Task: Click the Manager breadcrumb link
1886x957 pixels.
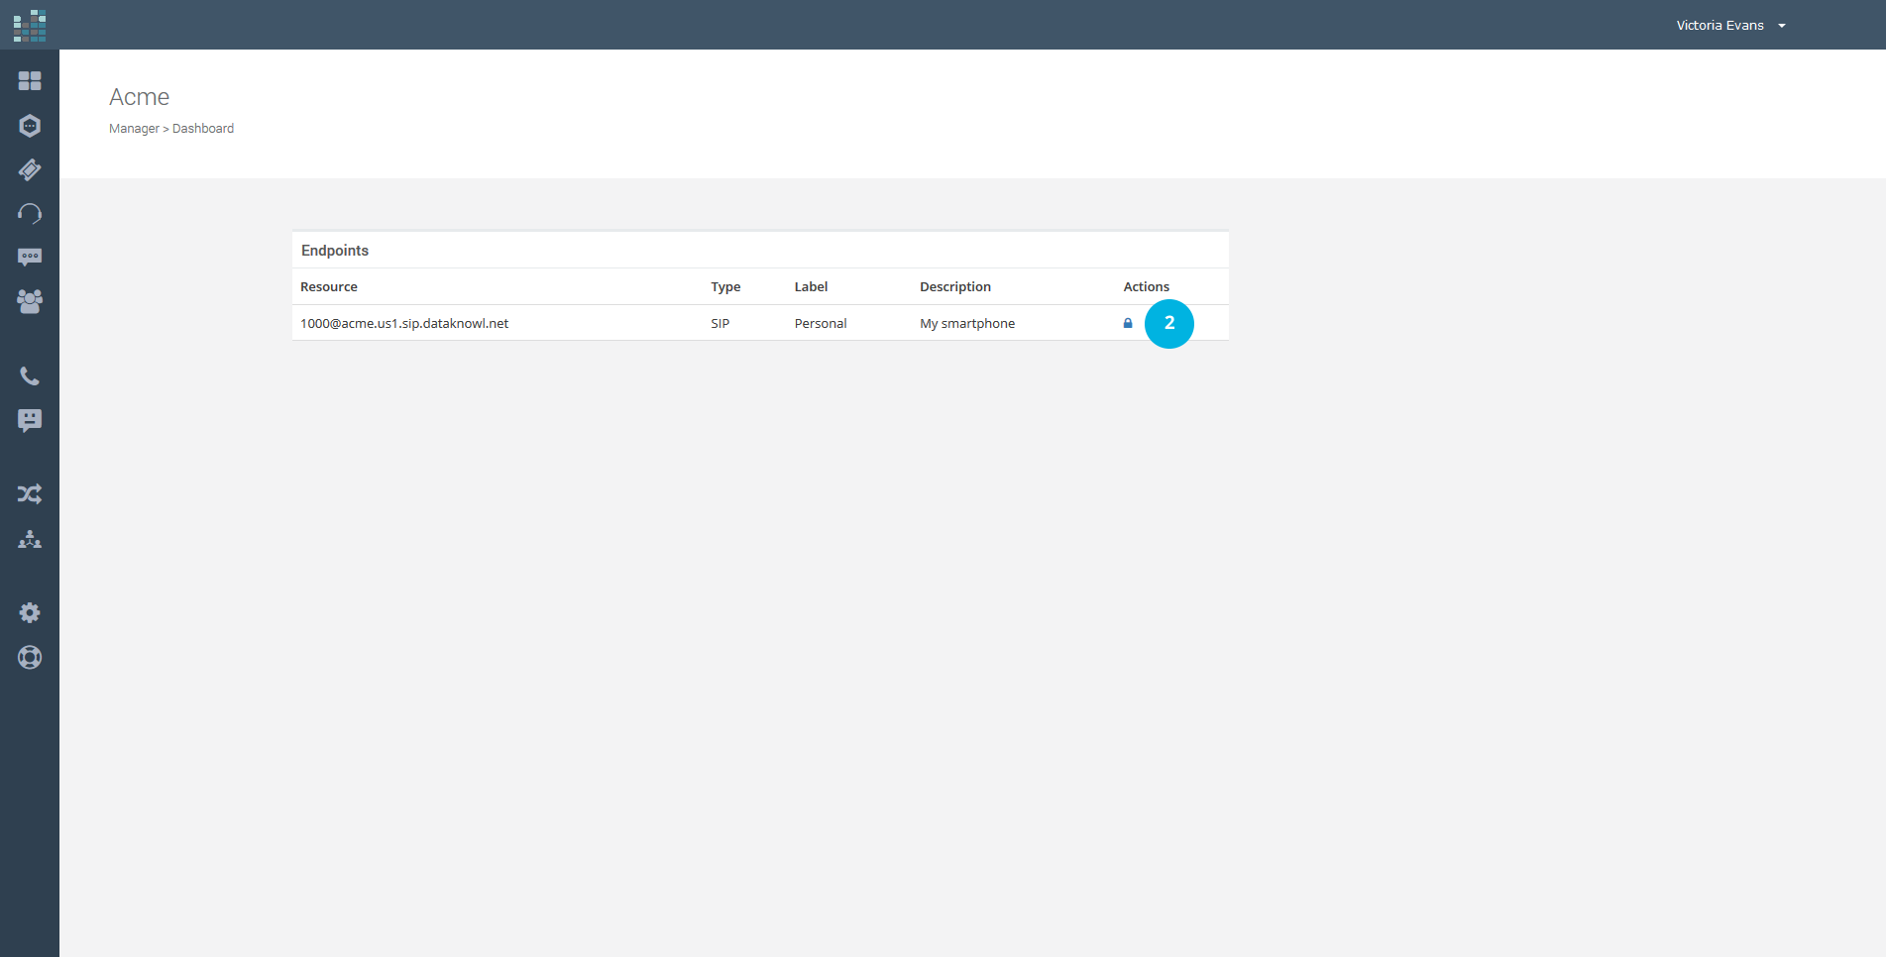Action: 134,129
